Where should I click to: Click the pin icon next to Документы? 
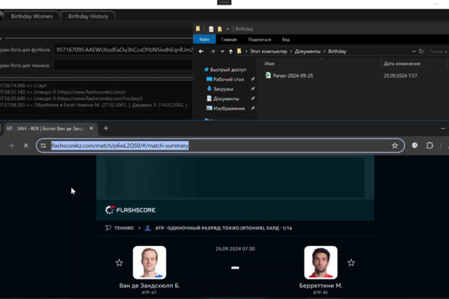(253, 99)
